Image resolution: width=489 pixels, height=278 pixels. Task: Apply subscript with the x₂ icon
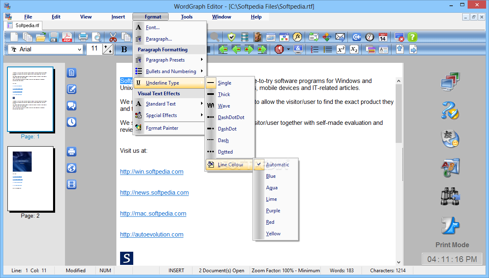[354, 50]
